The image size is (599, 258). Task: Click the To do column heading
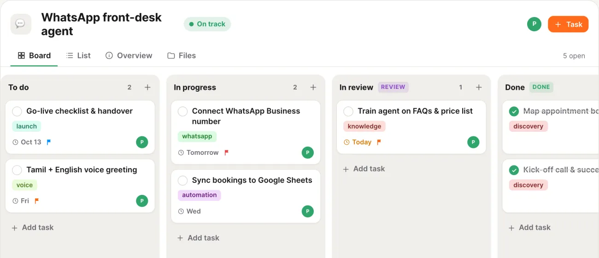[x=18, y=87]
